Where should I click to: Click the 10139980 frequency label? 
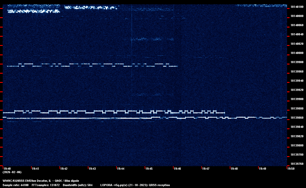[297, 62]
